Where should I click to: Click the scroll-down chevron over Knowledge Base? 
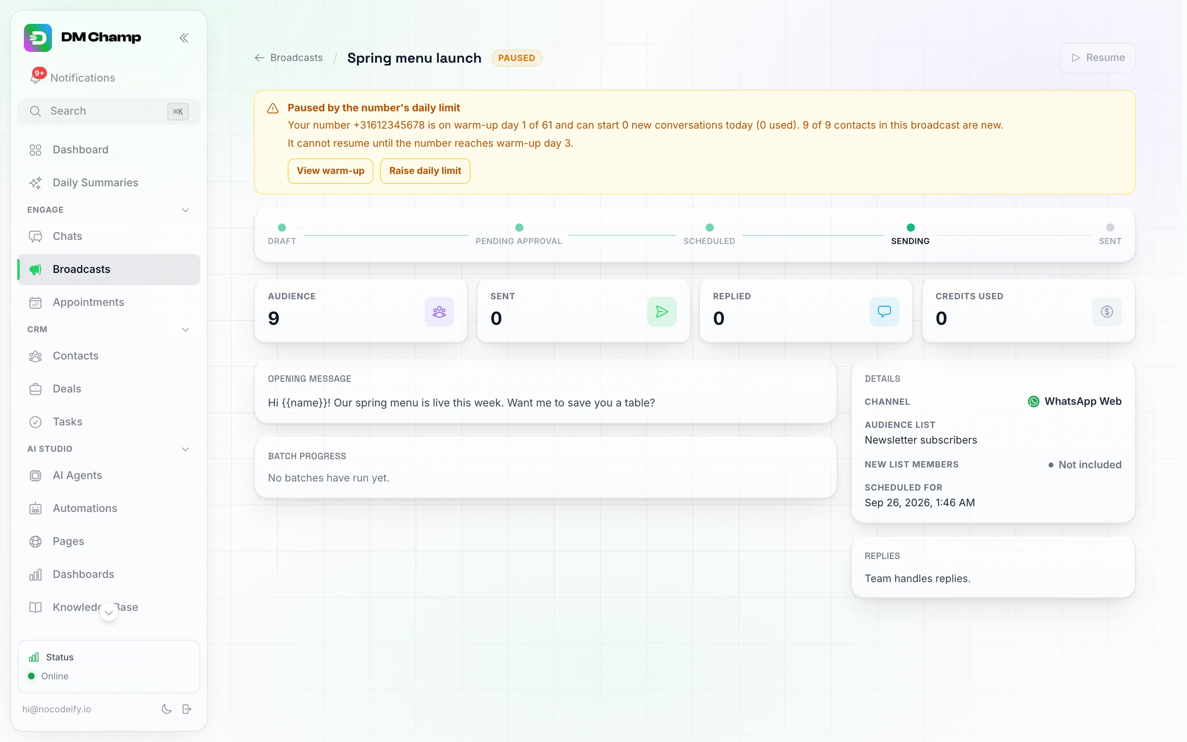click(x=109, y=613)
